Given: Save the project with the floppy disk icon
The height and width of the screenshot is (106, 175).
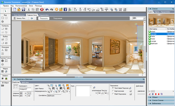Looking at the screenshot, I should click(x=24, y=9).
